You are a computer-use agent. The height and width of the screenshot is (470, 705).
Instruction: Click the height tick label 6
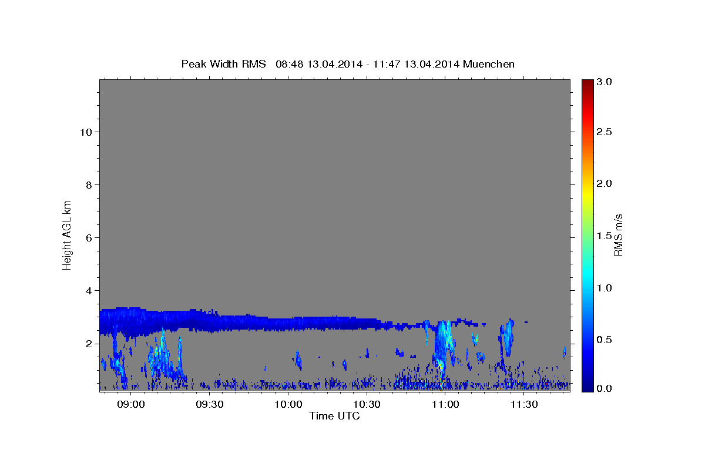[x=88, y=237]
